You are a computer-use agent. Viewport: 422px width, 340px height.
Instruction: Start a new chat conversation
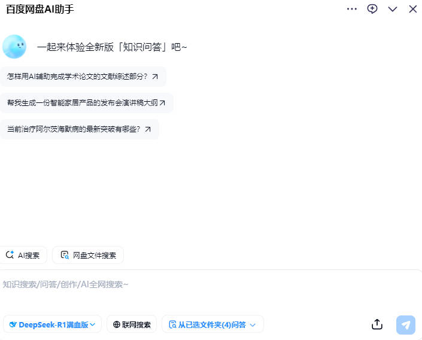(x=372, y=9)
